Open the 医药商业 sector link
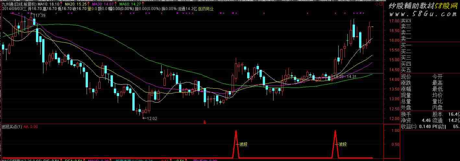 click(x=206, y=9)
